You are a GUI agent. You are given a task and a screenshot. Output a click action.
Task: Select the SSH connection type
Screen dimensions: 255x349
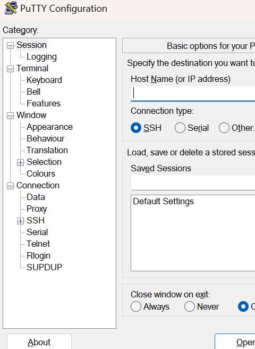click(136, 128)
